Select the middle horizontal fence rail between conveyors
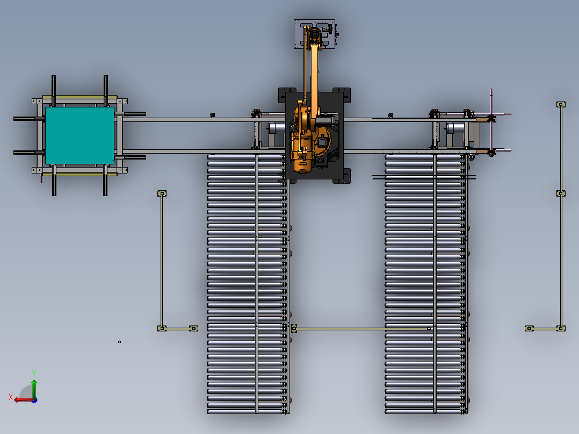This screenshot has height=434, width=579. tap(362, 328)
